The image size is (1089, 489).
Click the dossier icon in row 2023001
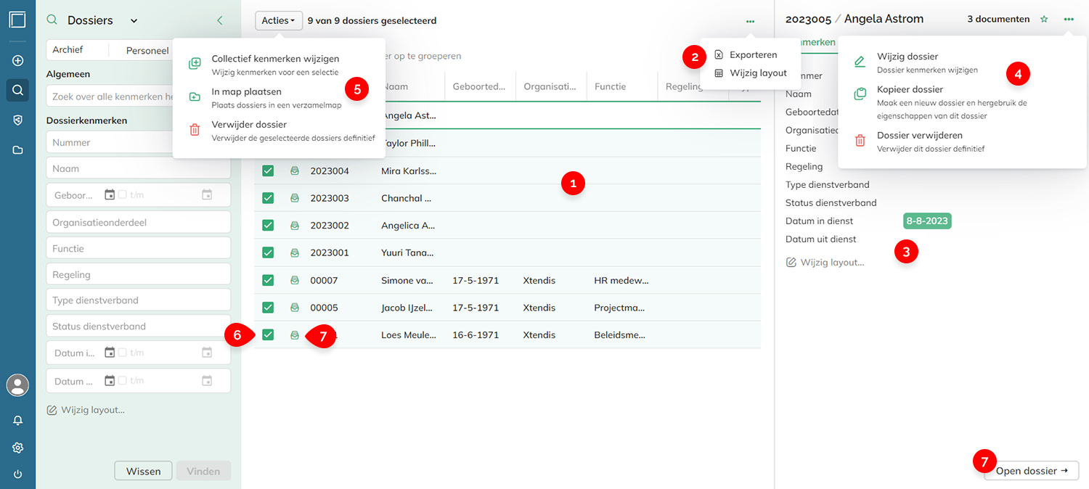click(x=295, y=252)
